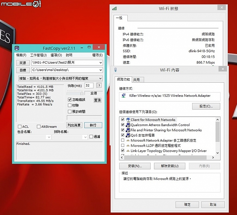Switch to the 共用 sharing tab
This screenshot has height=215, width=237.
click(138, 80)
